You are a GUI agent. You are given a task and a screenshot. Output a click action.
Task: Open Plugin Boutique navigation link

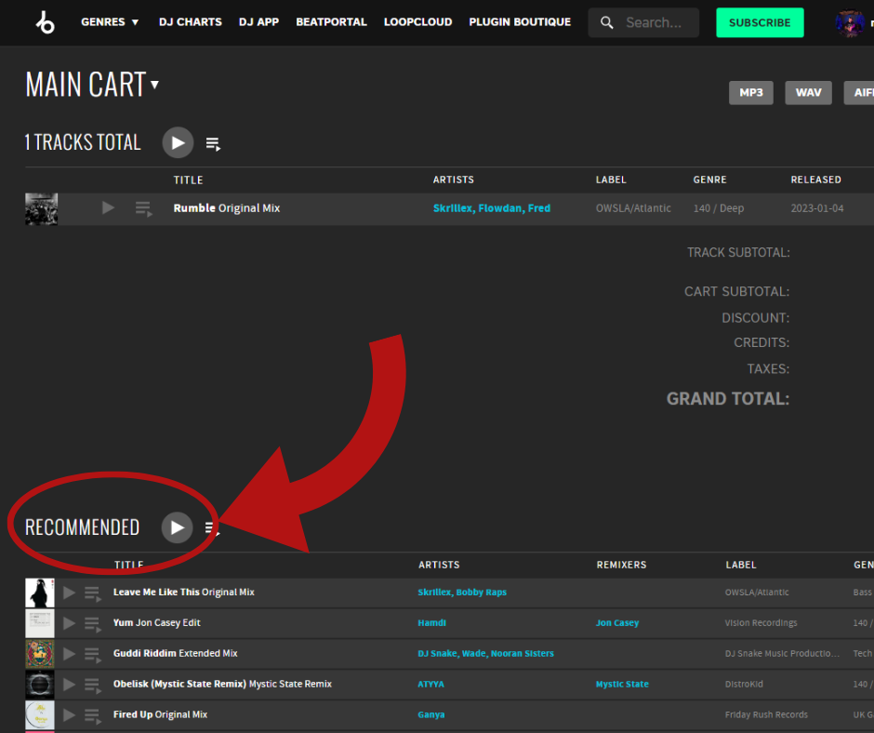click(x=520, y=22)
